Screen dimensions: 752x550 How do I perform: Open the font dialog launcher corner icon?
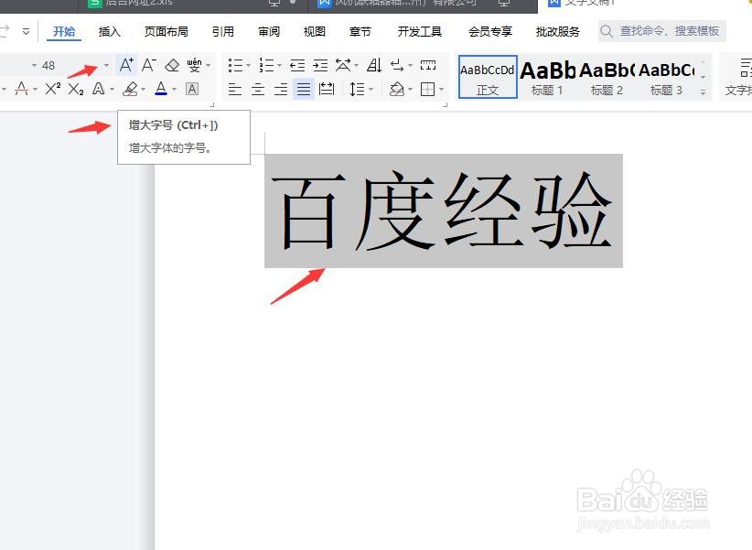click(x=212, y=104)
